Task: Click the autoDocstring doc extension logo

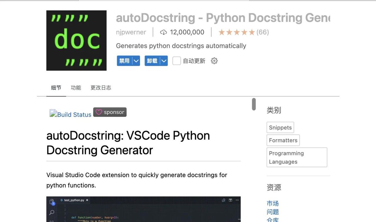Action: click(x=76, y=40)
